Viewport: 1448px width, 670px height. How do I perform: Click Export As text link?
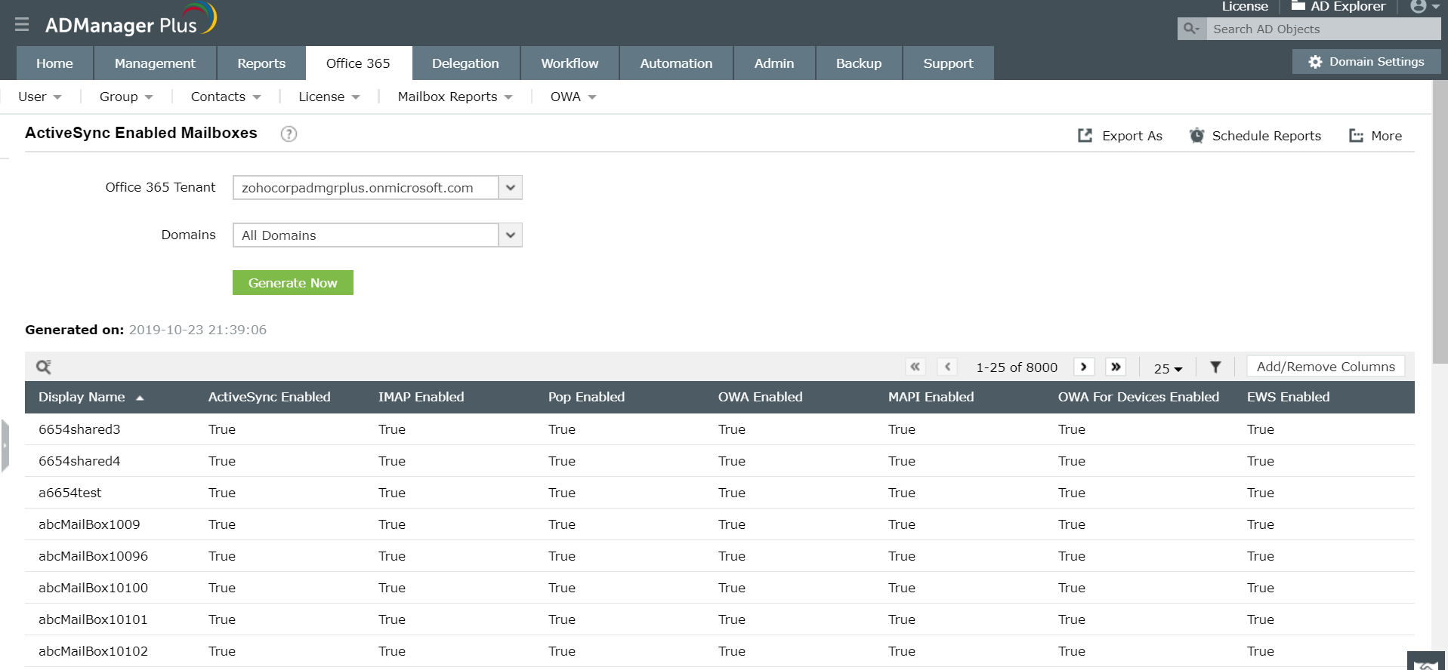pos(1132,136)
